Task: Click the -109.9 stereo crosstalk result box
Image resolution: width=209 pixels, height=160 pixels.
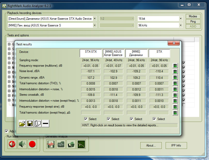Action: [136, 95]
